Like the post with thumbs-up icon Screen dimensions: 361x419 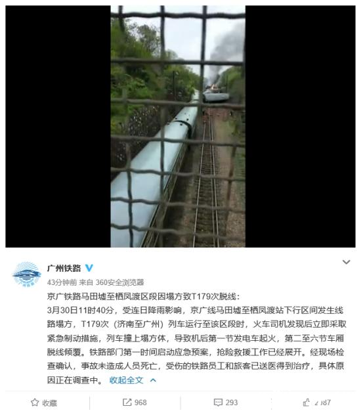point(307,402)
